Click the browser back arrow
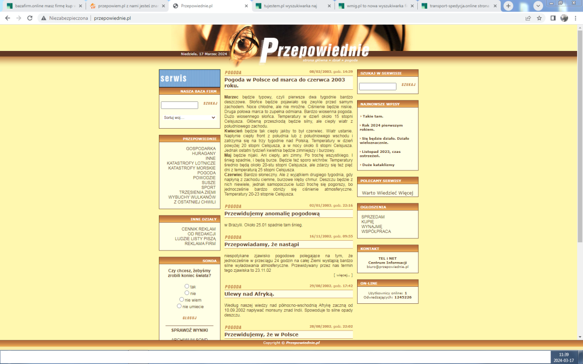 [7, 18]
